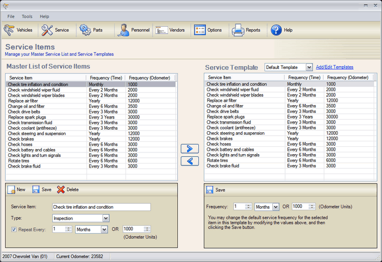Select Check drive belts in master list
Screen dimensions: 382x262
click(90, 112)
